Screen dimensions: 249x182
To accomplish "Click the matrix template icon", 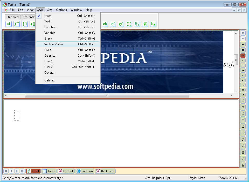I will click(129, 24).
